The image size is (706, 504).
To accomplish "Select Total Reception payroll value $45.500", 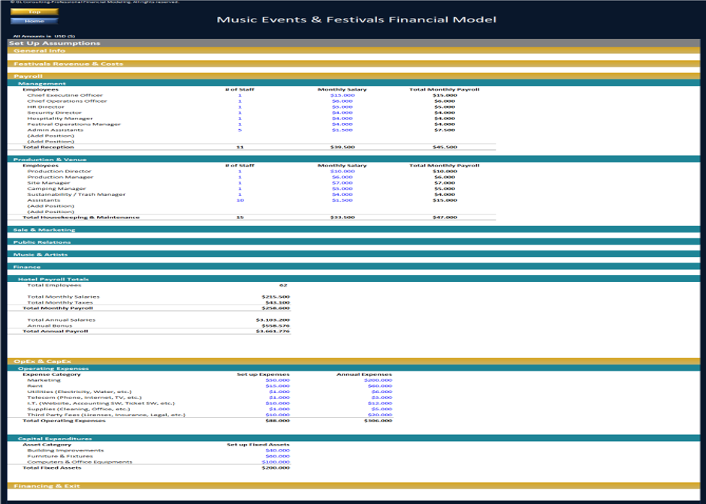I will tap(445, 147).
